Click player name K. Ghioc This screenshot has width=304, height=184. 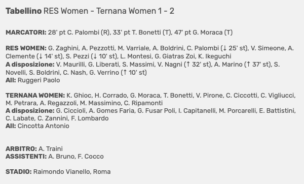[x=79, y=96]
